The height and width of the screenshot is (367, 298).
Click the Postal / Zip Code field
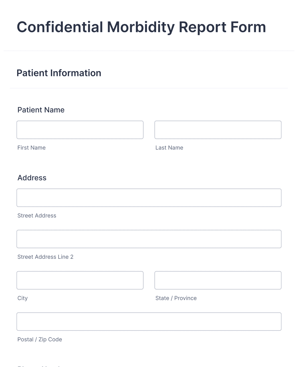coord(149,321)
